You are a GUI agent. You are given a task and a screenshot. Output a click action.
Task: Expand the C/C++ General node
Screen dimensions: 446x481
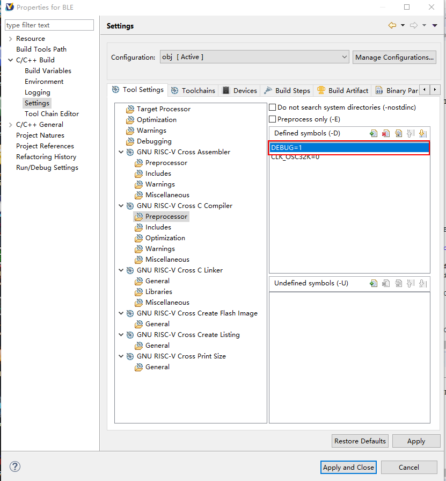point(10,125)
